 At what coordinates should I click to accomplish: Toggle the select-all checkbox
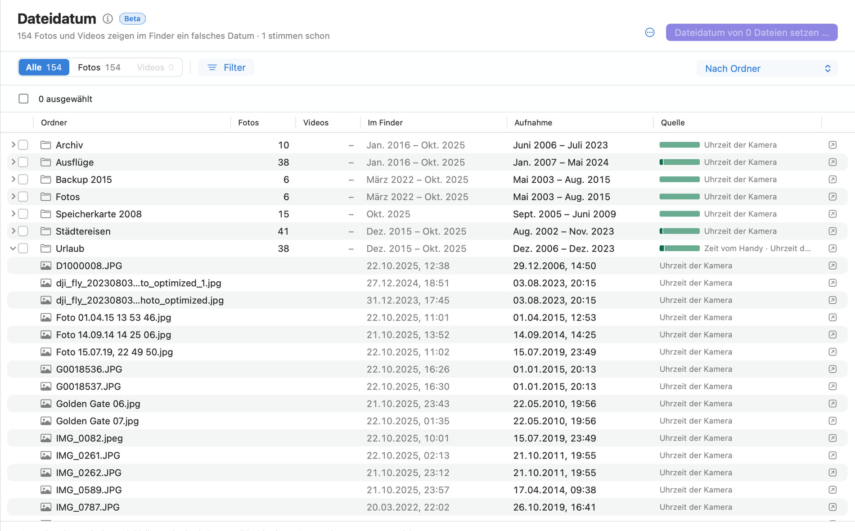(x=23, y=99)
